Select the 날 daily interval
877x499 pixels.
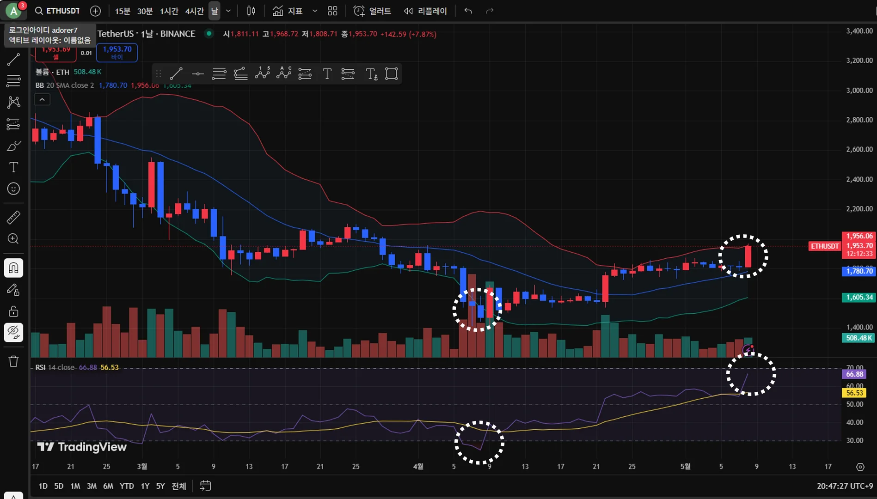point(215,11)
